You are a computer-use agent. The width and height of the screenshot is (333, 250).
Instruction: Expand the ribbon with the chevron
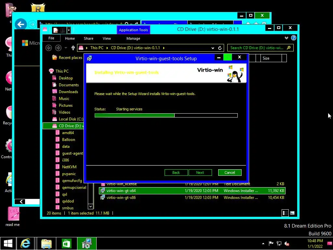[286, 38]
